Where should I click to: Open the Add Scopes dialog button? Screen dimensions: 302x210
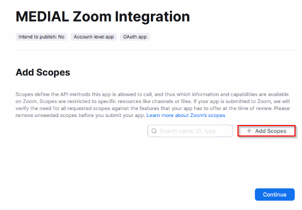point(266,131)
